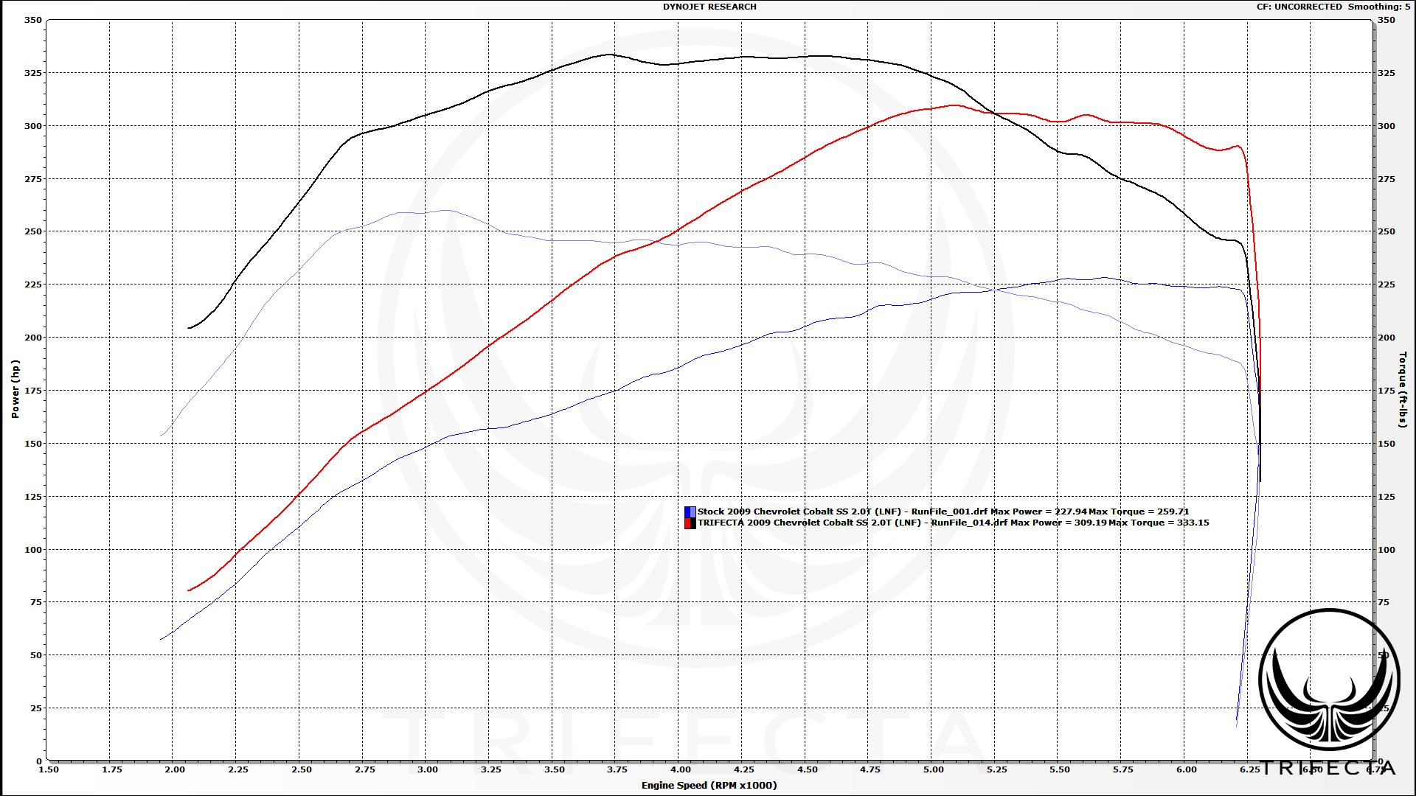This screenshot has width=1416, height=796.
Task: Click the 300 tick on left power axis
Action: tap(33, 126)
